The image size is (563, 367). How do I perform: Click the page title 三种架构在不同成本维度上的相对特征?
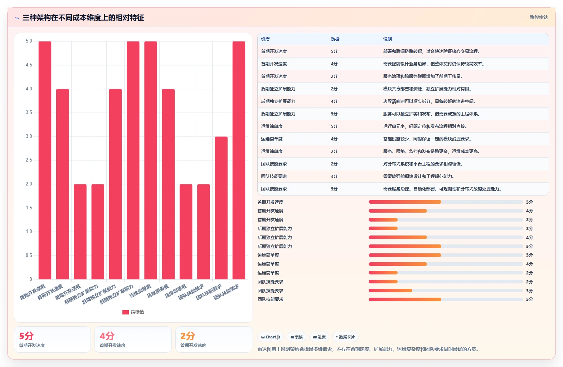83,18
